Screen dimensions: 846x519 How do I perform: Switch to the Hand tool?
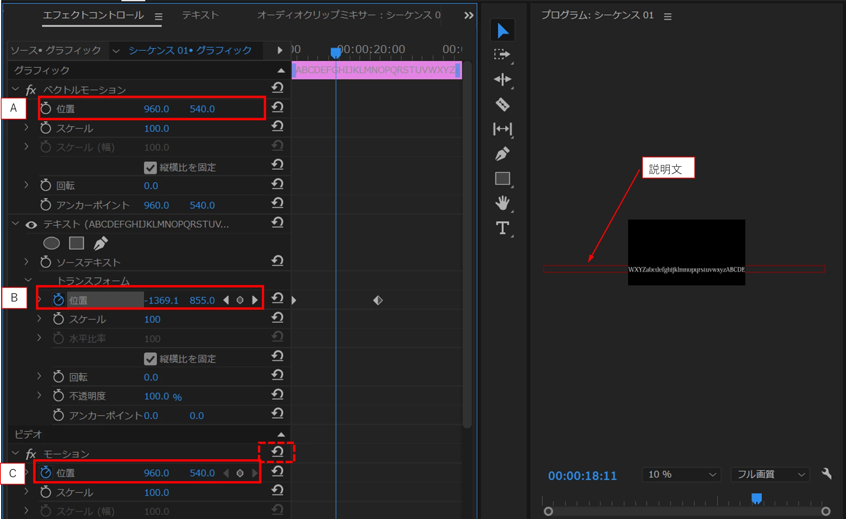(502, 203)
